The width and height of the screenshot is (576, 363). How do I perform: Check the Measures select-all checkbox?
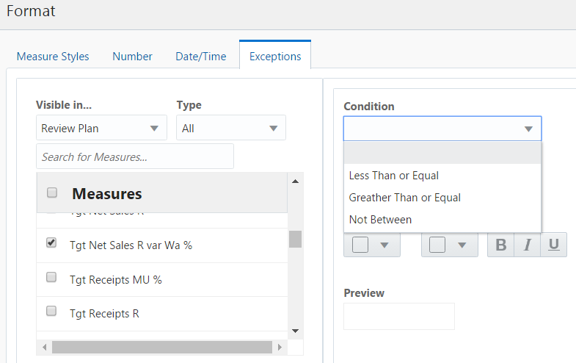52,193
